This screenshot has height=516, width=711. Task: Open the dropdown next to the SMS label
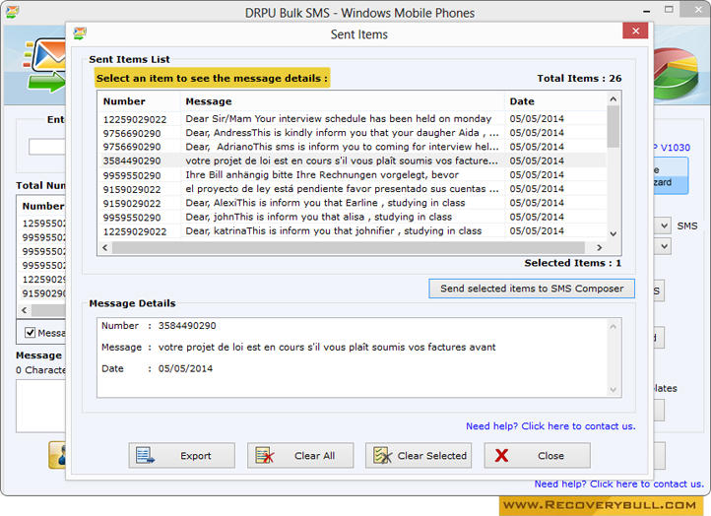(x=664, y=226)
